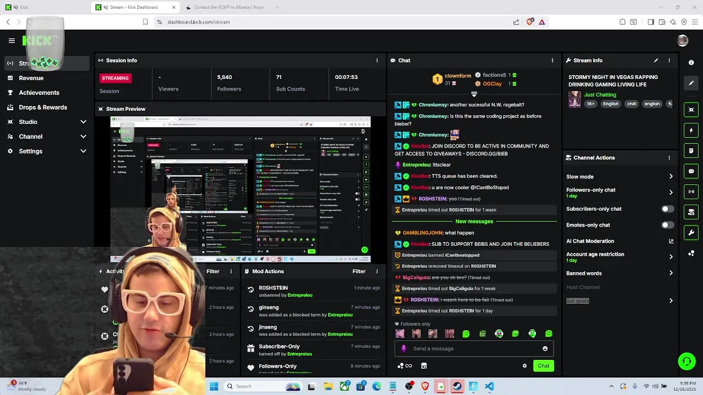Image resolution: width=703 pixels, height=395 pixels.
Task: Click the Windows taskbar Search box
Action: click(x=263, y=386)
